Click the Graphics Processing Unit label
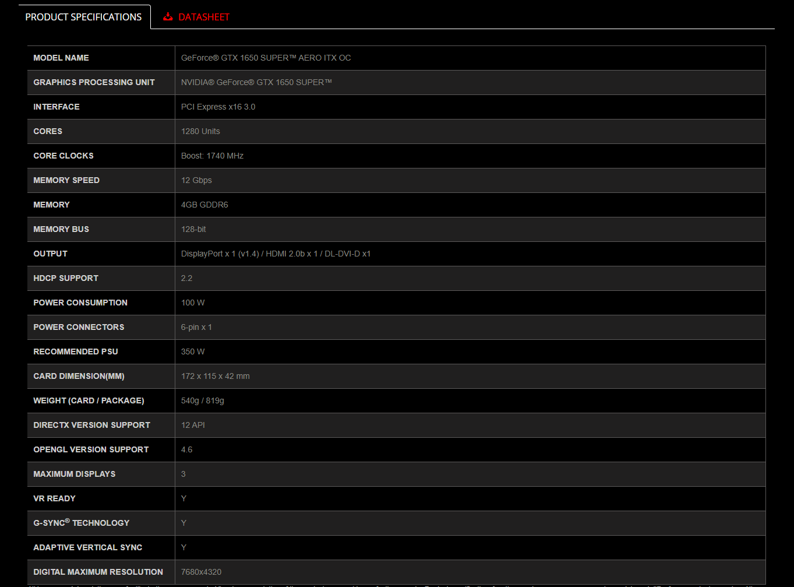The width and height of the screenshot is (794, 587). click(x=94, y=82)
